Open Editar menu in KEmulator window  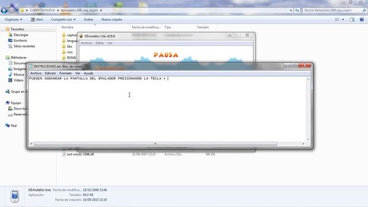(x=99, y=43)
